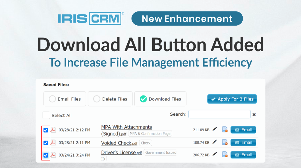Uncheck the MPA With Attachments file checkbox
The height and width of the screenshot is (168, 301).
click(46, 130)
